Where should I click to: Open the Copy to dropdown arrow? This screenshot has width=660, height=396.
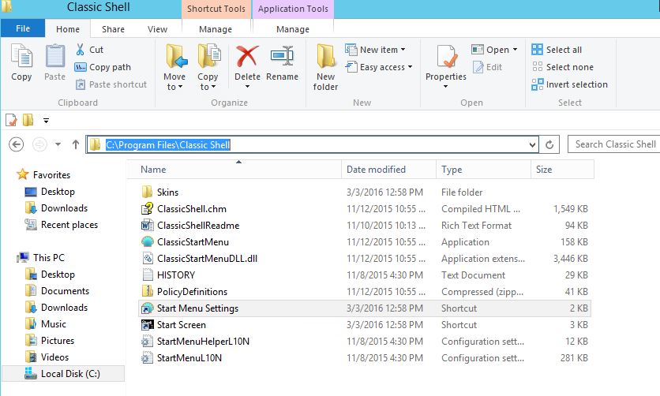pyautogui.click(x=213, y=87)
